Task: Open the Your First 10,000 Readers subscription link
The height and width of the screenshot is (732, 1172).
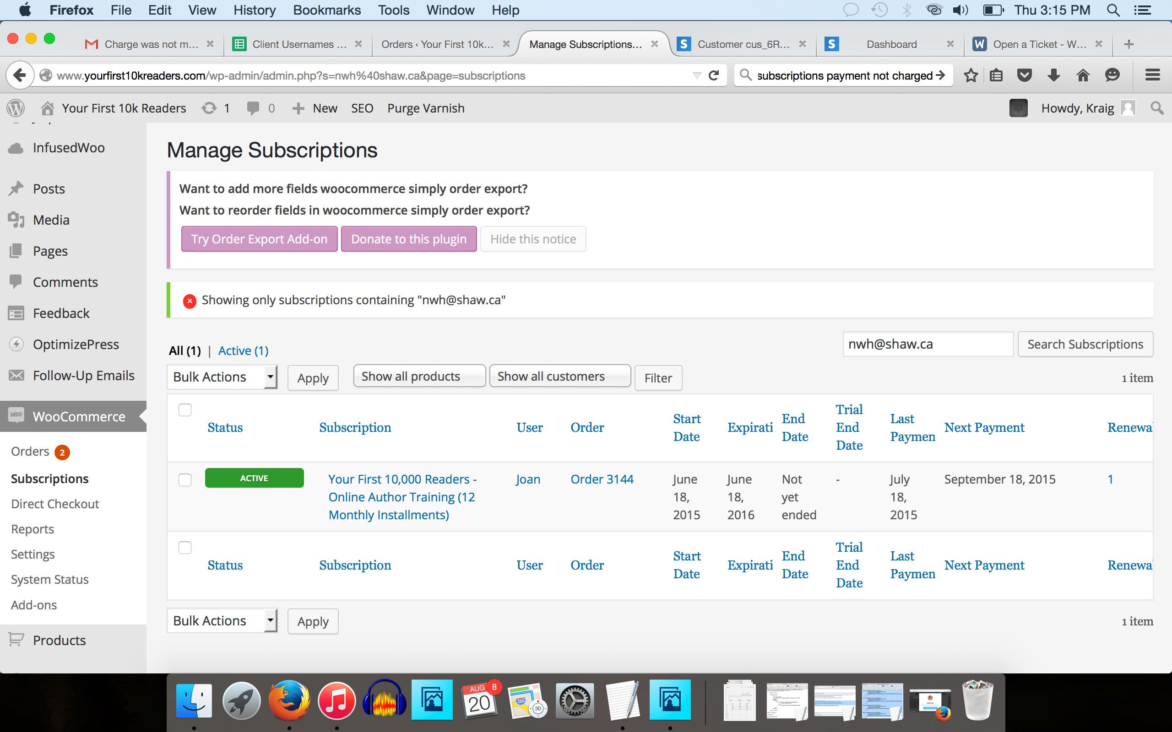Action: [x=402, y=497]
